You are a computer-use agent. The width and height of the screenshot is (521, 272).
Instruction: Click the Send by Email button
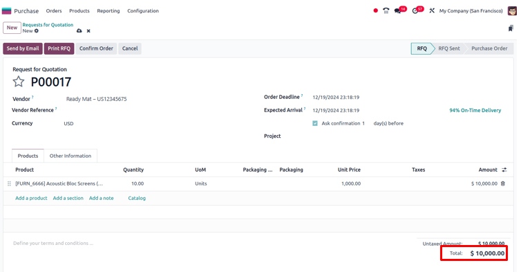tap(23, 48)
